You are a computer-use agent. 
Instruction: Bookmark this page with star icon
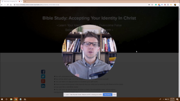click(152, 5)
